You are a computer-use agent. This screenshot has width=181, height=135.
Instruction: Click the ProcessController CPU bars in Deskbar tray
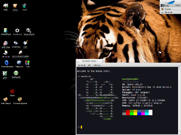[x=163, y=5]
